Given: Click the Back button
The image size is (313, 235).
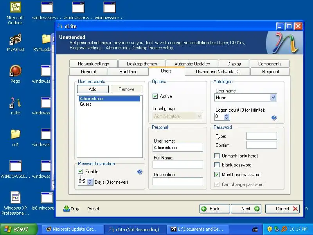Looking at the screenshot, I should (x=214, y=209).
